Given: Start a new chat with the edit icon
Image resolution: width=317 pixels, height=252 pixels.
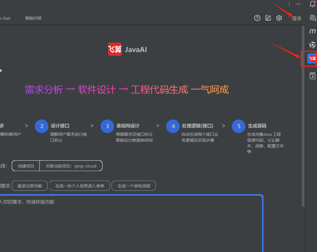Looking at the screenshot, I should (268, 18).
